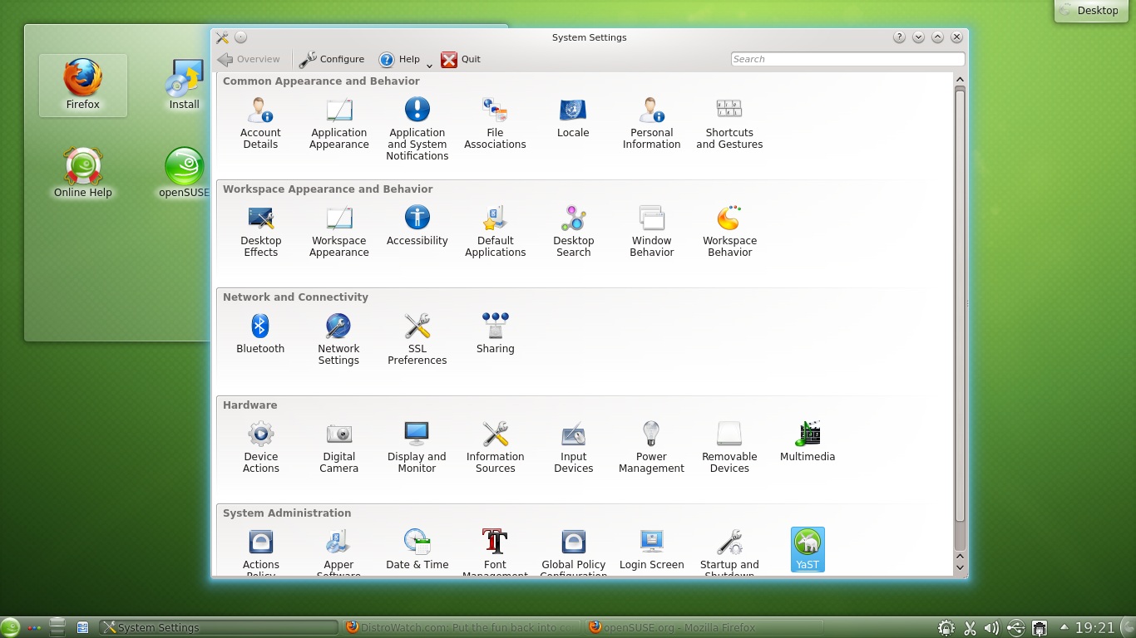Open SSL Preferences
This screenshot has width=1136, height=638.
click(417, 339)
